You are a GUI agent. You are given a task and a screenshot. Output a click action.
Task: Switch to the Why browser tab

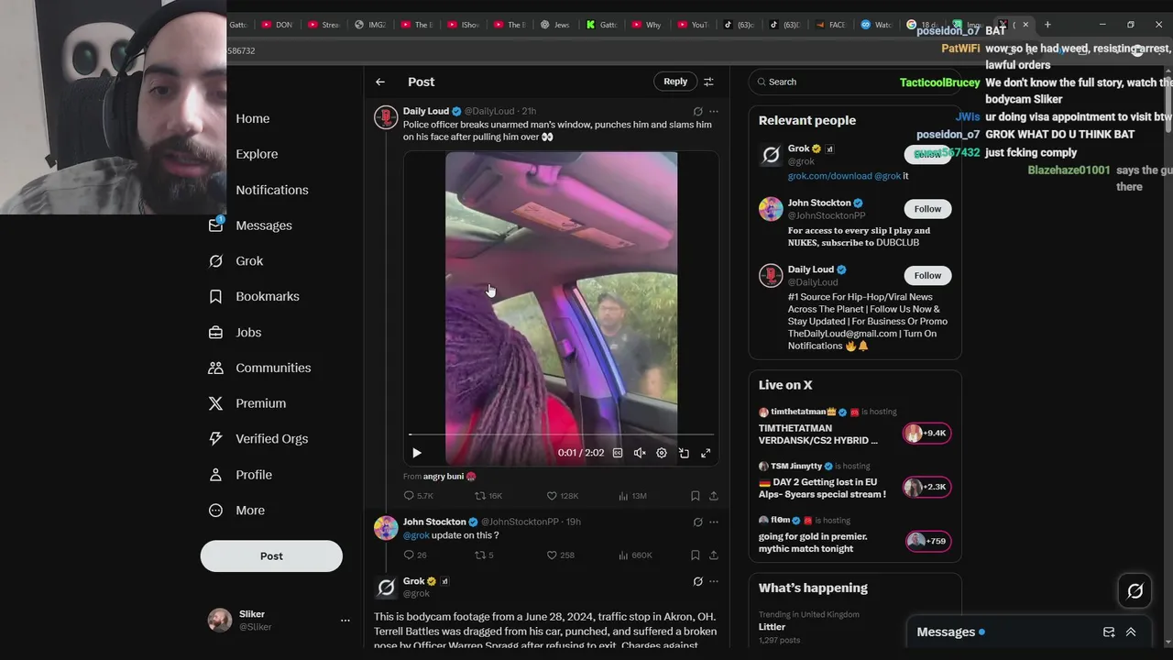(x=648, y=25)
